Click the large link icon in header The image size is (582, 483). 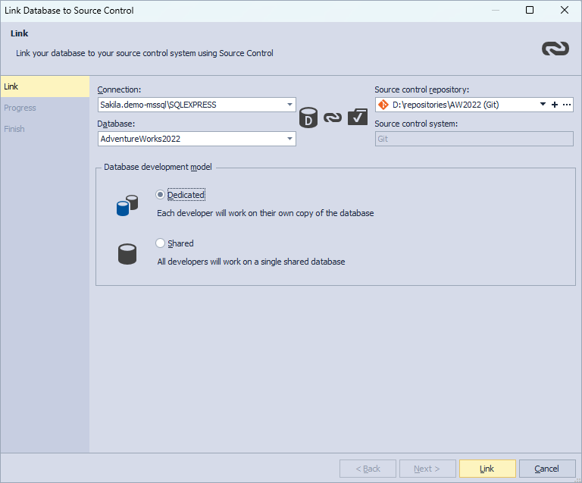pyautogui.click(x=555, y=49)
